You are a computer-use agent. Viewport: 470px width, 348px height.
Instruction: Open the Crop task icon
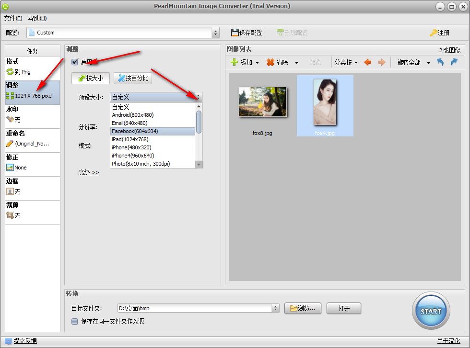coord(10,215)
